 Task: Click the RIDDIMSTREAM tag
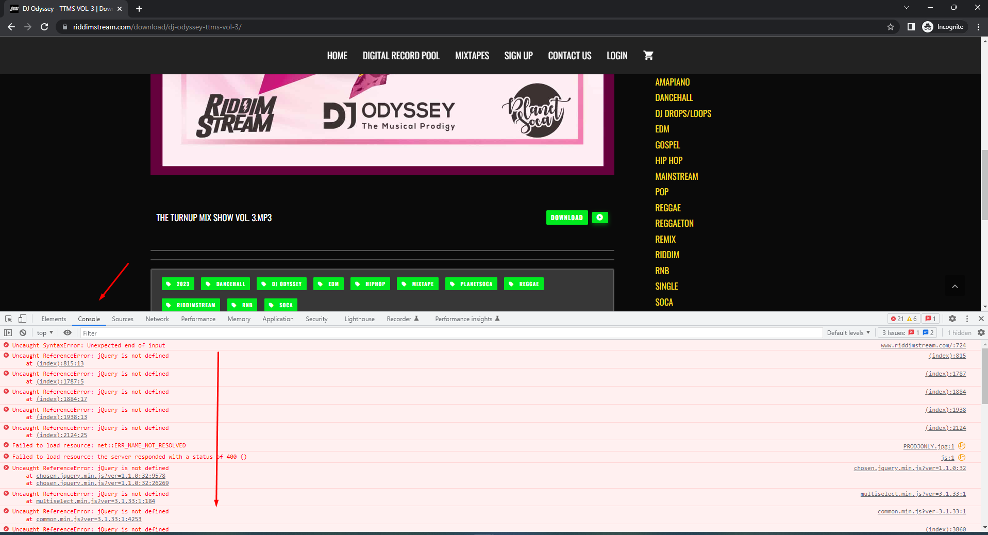[x=191, y=305]
